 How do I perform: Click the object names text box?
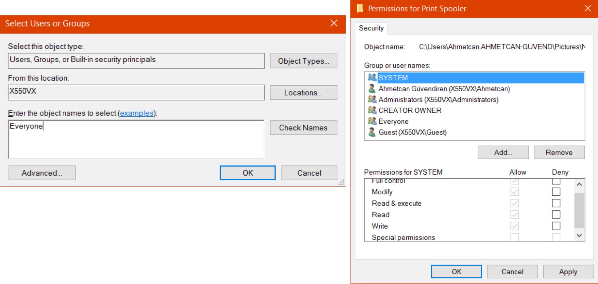pyautogui.click(x=136, y=139)
